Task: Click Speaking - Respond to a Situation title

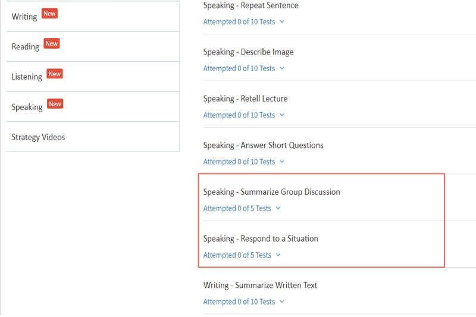Action: (x=261, y=239)
